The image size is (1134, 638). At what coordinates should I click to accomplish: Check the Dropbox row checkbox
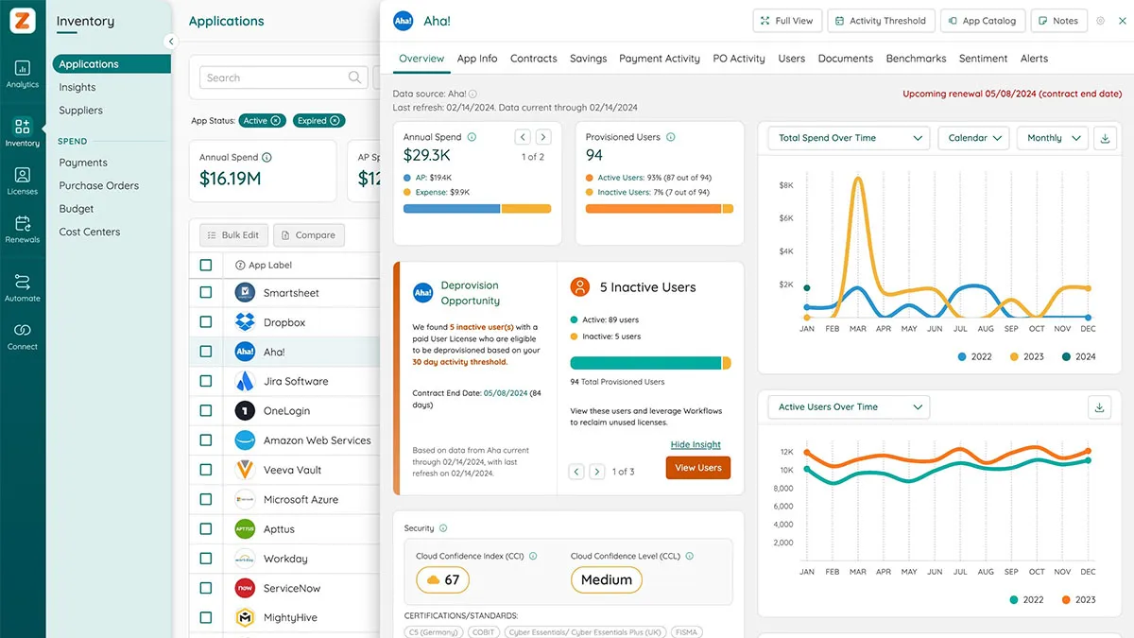[x=206, y=322]
